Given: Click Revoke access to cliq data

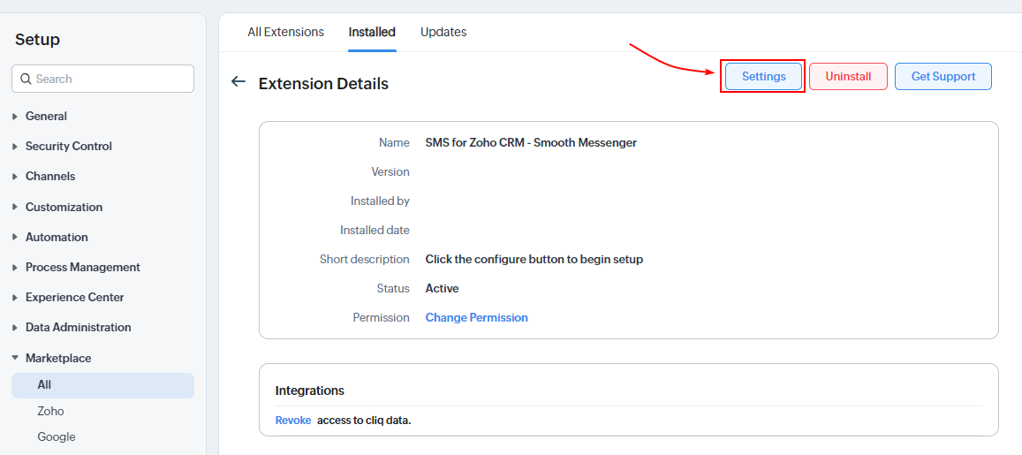Looking at the screenshot, I should coord(293,421).
